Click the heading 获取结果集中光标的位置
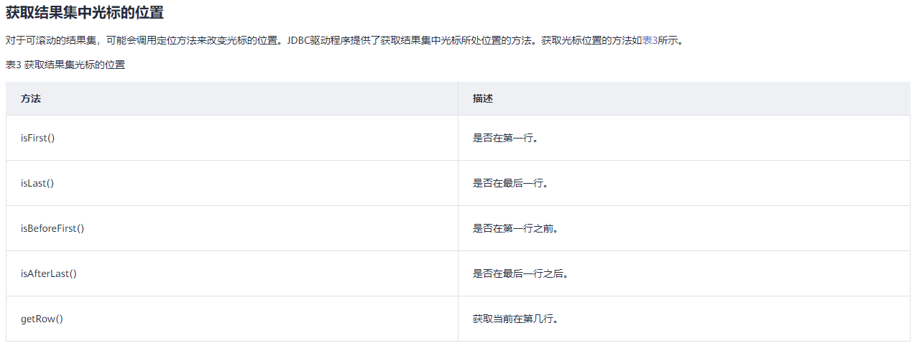This screenshot has height=361, width=917. click(x=85, y=12)
